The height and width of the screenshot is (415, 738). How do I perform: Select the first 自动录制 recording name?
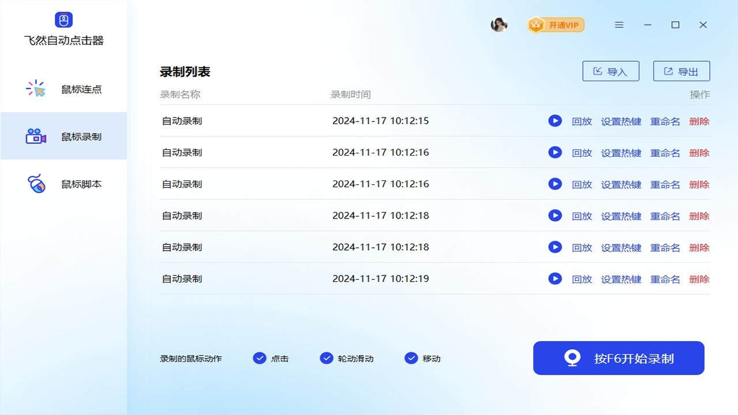(x=182, y=121)
